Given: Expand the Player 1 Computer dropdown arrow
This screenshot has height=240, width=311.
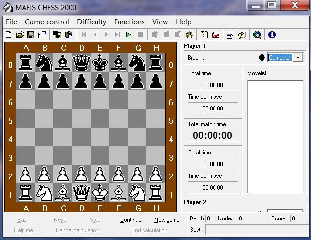Looking at the screenshot, I should (x=298, y=58).
